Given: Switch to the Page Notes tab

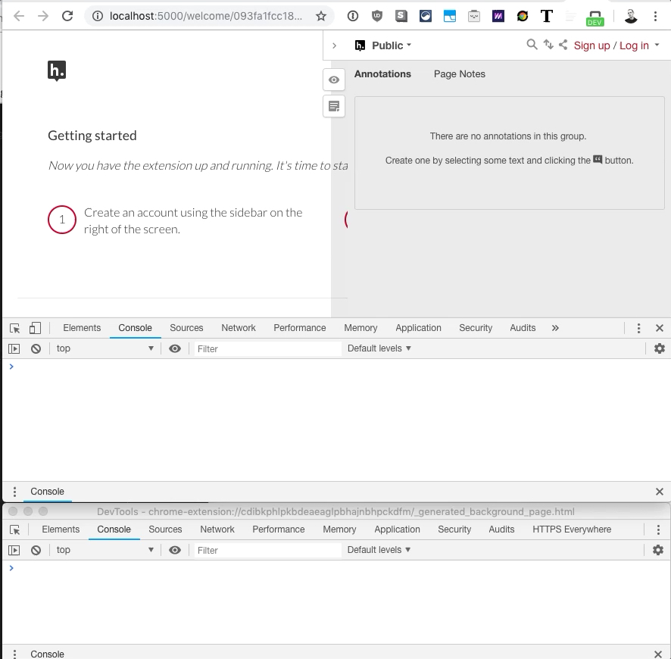Looking at the screenshot, I should coord(459,74).
